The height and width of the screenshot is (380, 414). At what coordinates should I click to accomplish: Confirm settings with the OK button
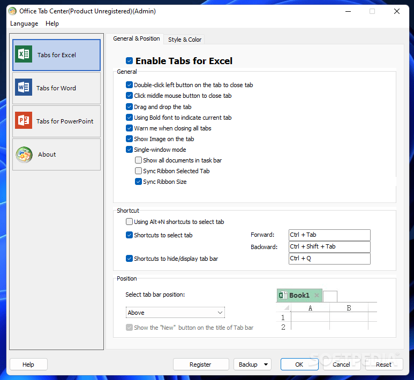299,365
